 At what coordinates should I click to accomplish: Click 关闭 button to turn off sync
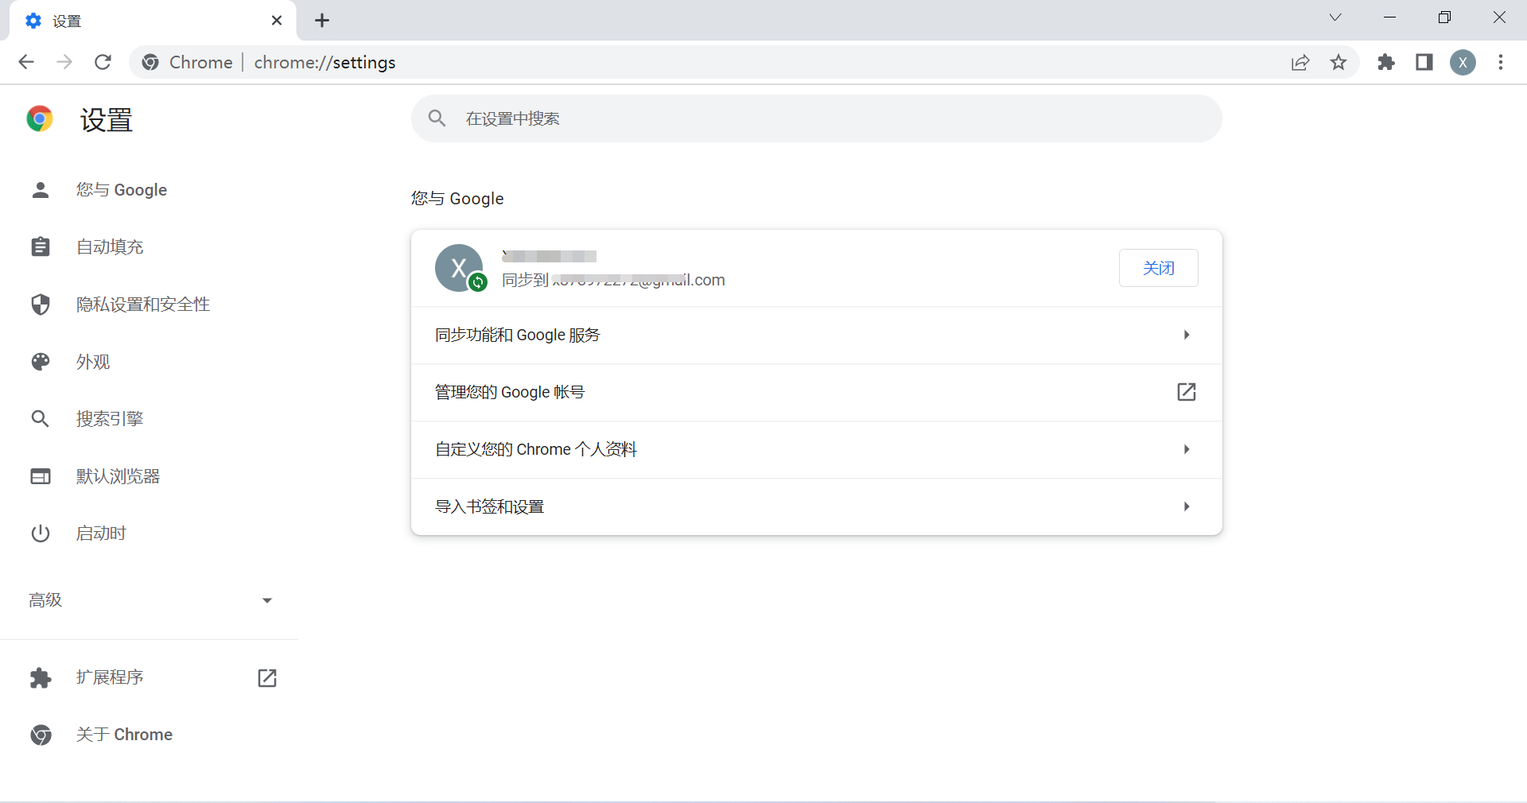pos(1158,268)
